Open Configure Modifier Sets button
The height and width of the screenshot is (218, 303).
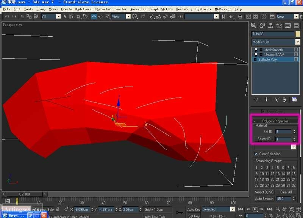295,99
